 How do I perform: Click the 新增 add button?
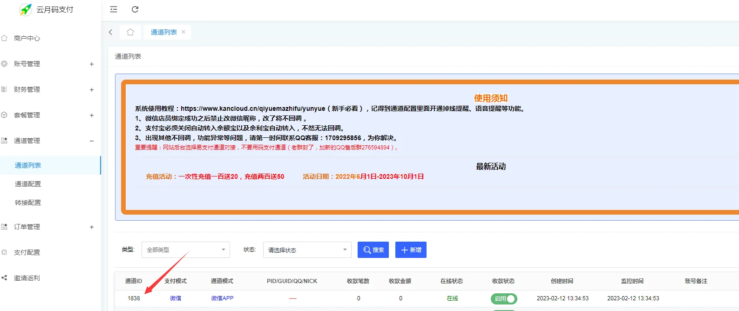[x=411, y=250]
